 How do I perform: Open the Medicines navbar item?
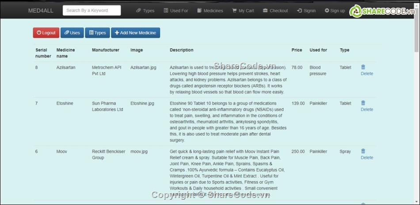click(x=210, y=11)
